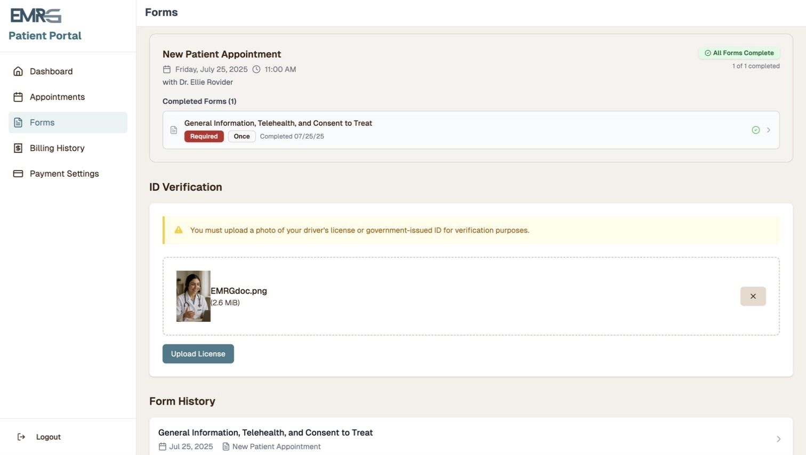The width and height of the screenshot is (806, 455).
Task: Open Payment Settings from sidebar
Action: pyautogui.click(x=64, y=174)
